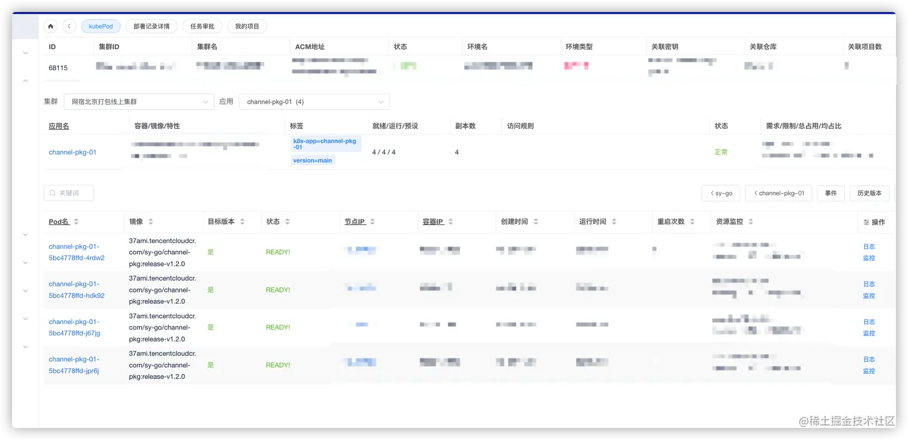Viewport: 908px width, 440px height.
Task: Open the 我的项目 tab
Action: pyautogui.click(x=247, y=26)
